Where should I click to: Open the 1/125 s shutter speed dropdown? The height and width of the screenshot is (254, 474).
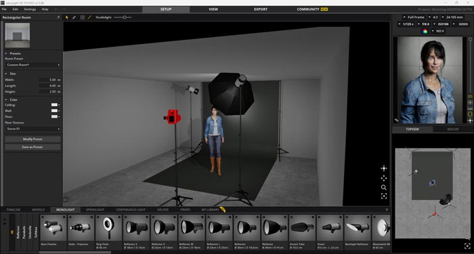[406, 24]
